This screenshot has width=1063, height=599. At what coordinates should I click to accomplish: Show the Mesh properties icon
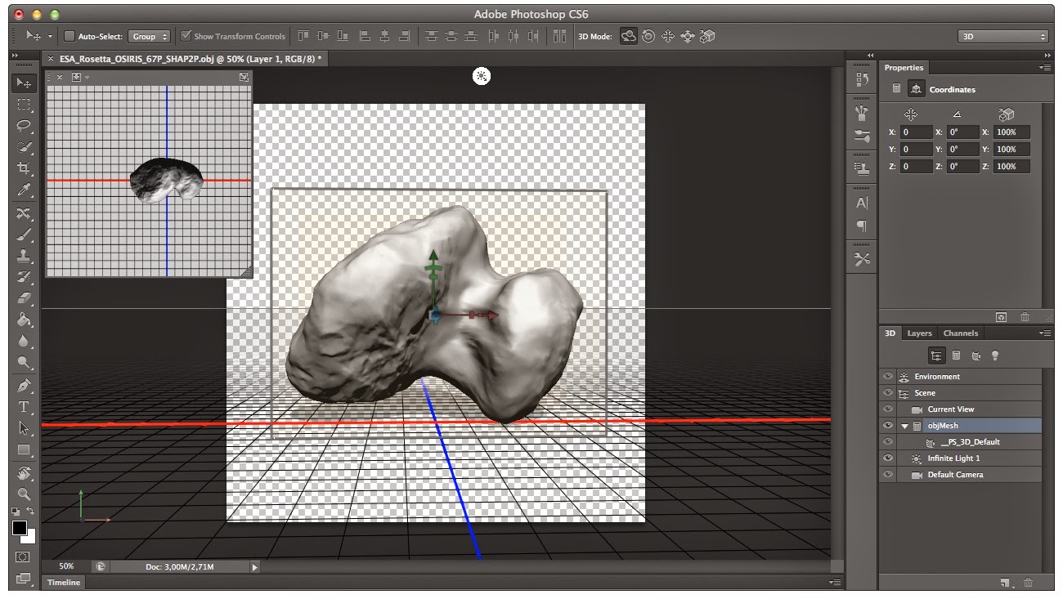tap(896, 89)
